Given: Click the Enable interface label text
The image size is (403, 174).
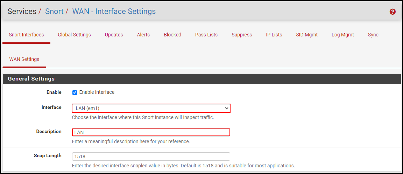Looking at the screenshot, I should pyautogui.click(x=97, y=92).
